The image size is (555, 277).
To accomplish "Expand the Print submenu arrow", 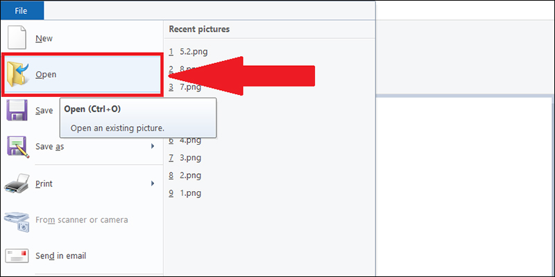I will click(x=152, y=184).
